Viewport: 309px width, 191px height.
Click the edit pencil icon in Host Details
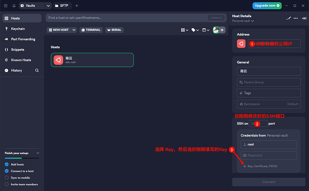click(288, 18)
